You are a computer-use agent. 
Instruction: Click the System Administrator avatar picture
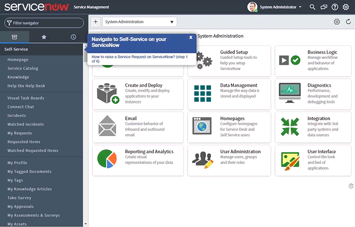(252, 7)
